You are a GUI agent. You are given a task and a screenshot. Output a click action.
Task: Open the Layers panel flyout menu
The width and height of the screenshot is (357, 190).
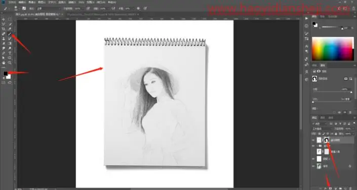355,118
